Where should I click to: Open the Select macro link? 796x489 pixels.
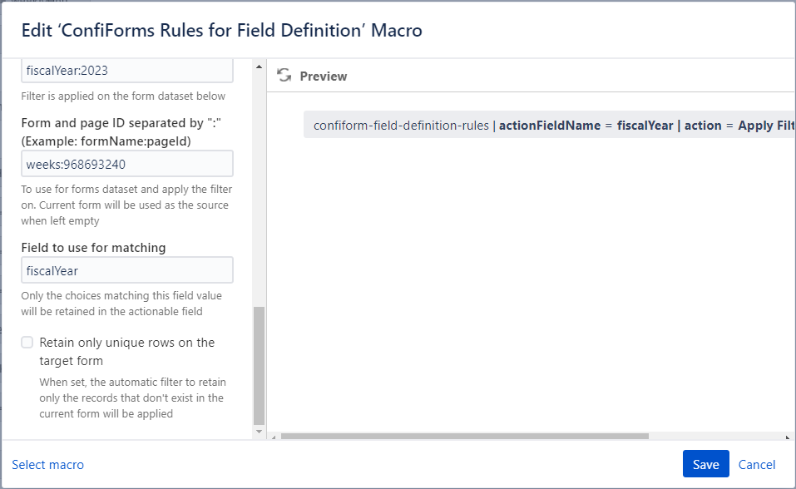47,464
